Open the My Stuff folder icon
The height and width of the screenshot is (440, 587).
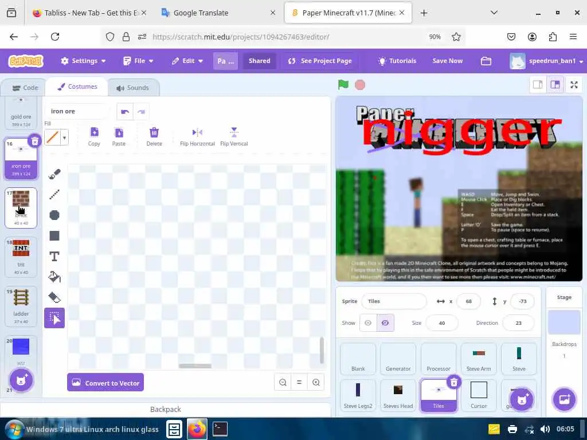(486, 61)
